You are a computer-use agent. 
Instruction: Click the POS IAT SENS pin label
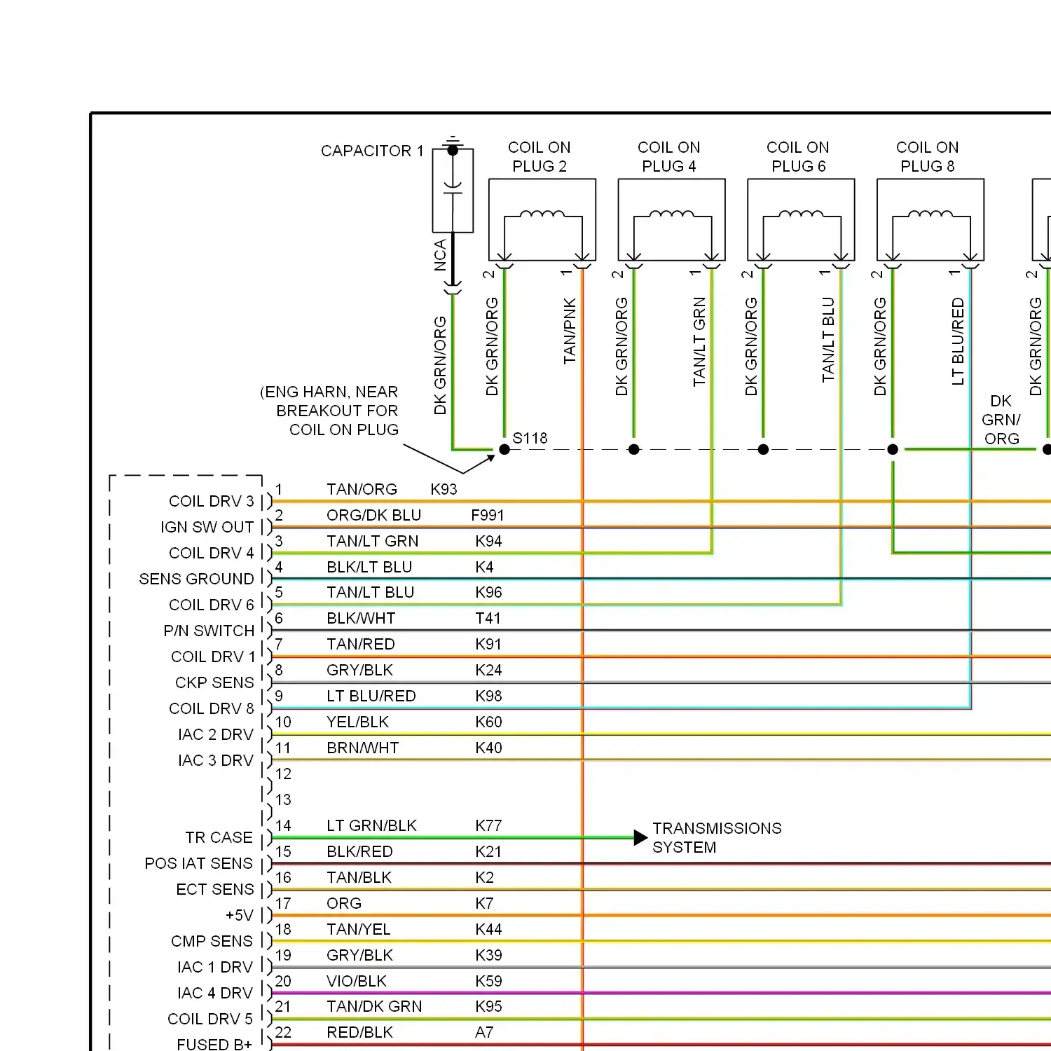point(198,863)
